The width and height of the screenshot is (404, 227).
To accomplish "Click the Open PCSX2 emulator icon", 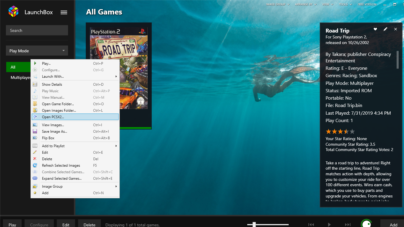I will 35,117.
